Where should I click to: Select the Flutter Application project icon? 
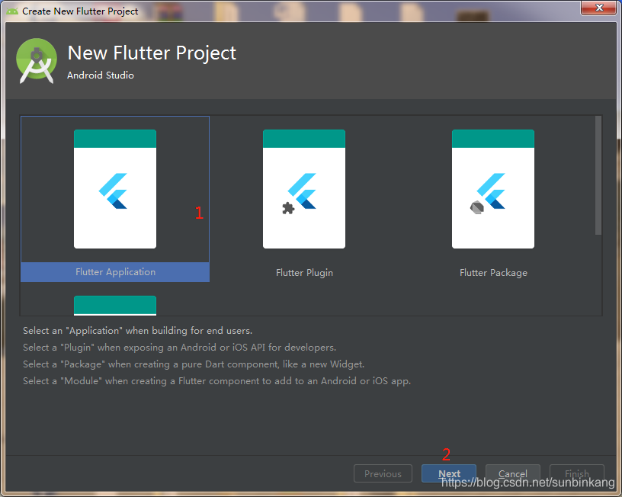115,189
